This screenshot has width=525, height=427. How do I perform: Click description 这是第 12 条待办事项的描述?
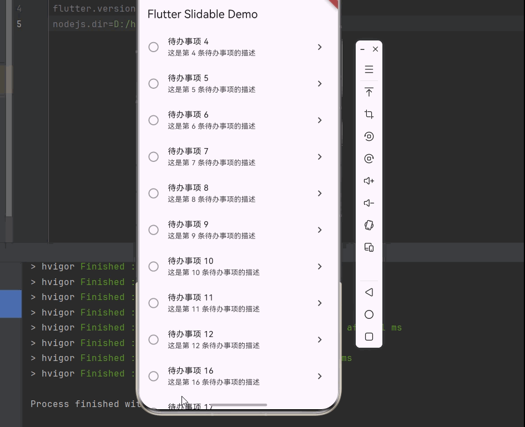point(214,345)
